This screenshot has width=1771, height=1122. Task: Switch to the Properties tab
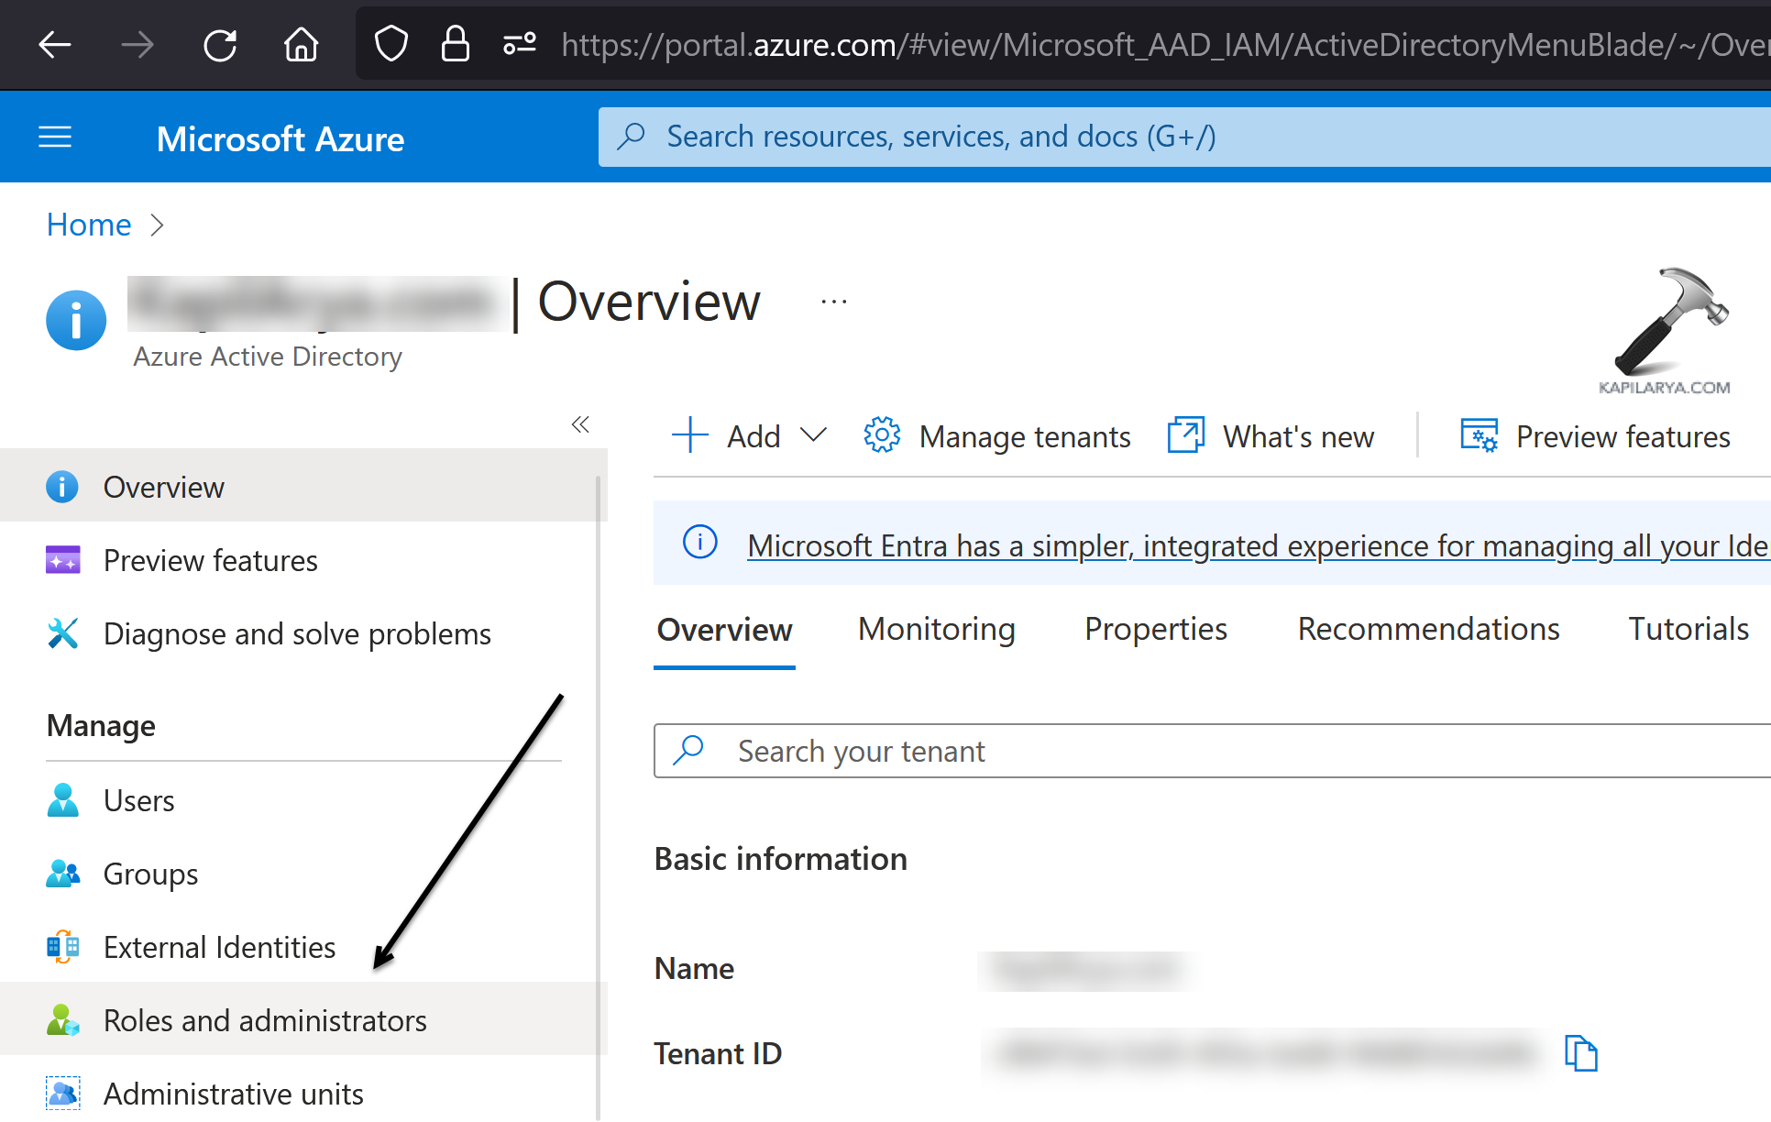1155,629
